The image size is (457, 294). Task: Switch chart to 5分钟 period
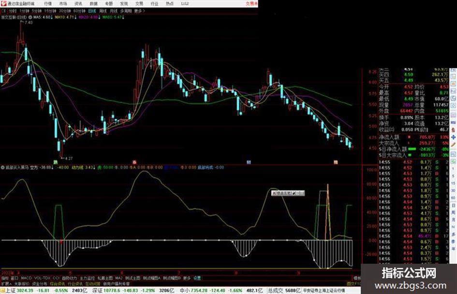click(37, 11)
